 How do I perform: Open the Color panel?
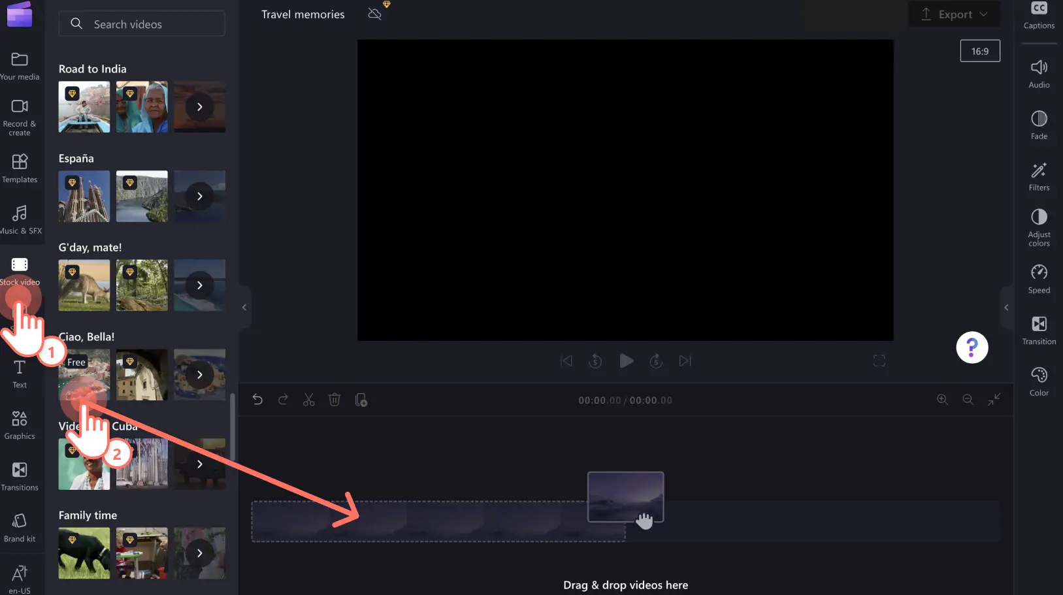tap(1039, 382)
